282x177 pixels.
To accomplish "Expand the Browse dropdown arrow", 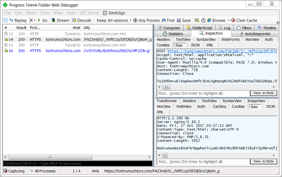I will [229, 20].
